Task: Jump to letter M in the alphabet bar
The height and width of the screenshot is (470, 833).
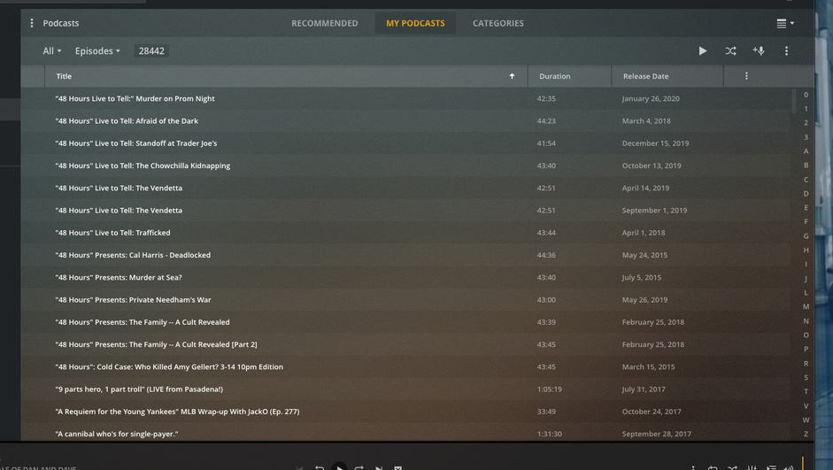Action: (806, 306)
